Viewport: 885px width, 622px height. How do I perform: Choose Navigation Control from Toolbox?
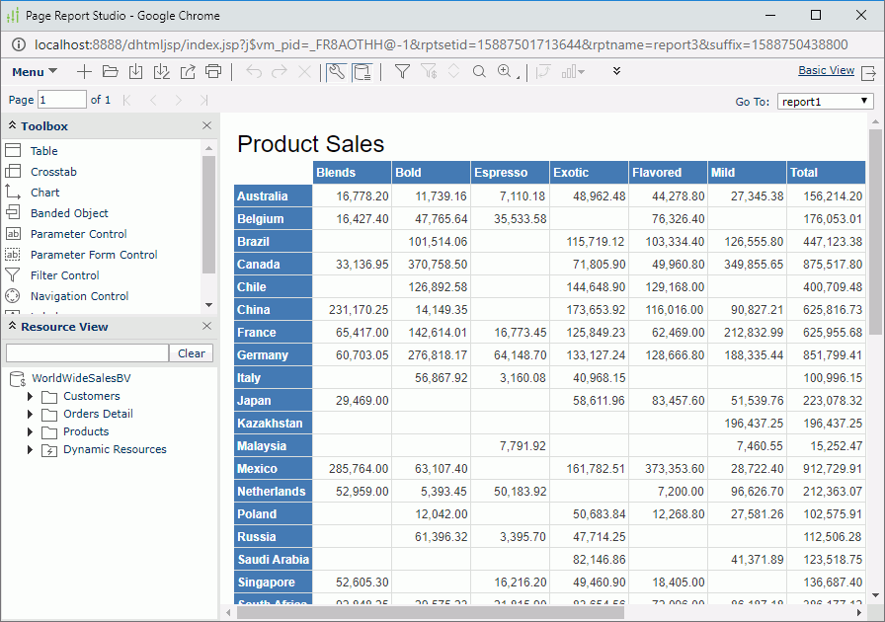click(x=79, y=296)
